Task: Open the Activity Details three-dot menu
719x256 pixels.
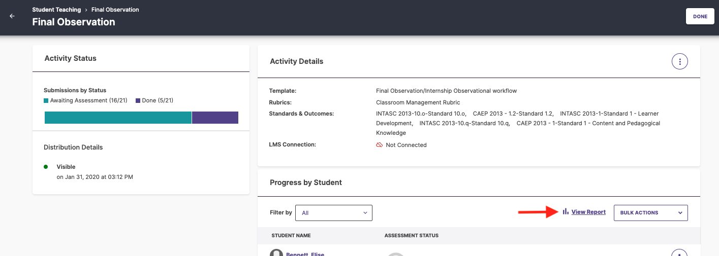Action: (x=680, y=61)
